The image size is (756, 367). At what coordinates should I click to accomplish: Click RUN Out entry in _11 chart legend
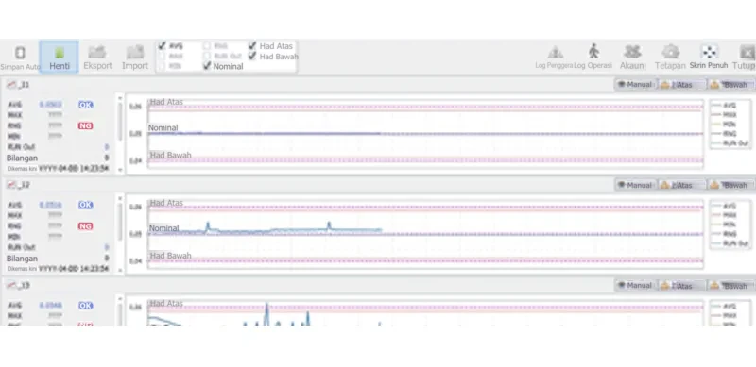pos(730,143)
